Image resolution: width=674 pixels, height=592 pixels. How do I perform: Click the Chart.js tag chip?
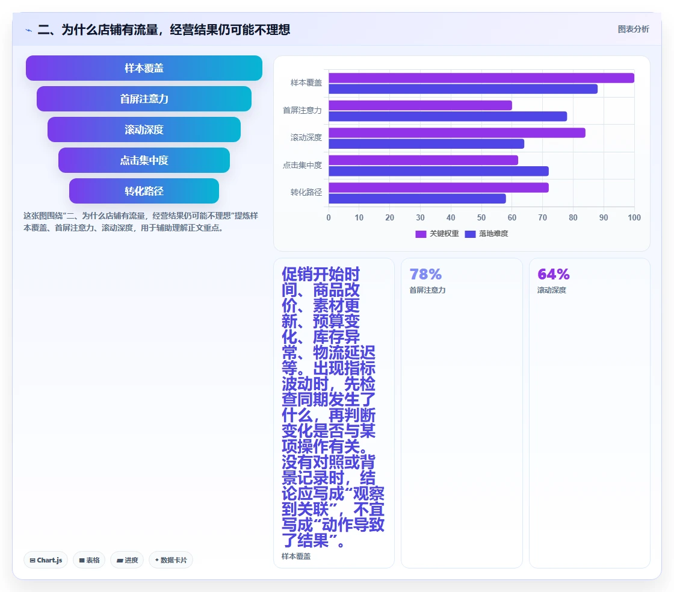pos(46,560)
